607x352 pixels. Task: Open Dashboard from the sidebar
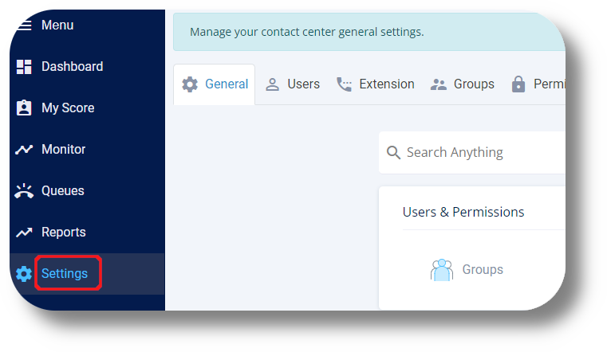[x=72, y=67]
